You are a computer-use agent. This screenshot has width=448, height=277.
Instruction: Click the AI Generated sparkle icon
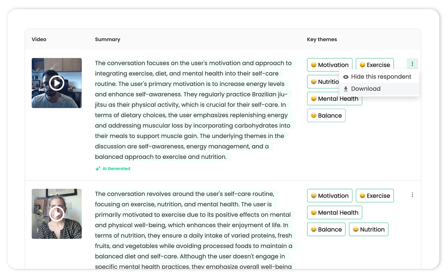click(x=98, y=169)
